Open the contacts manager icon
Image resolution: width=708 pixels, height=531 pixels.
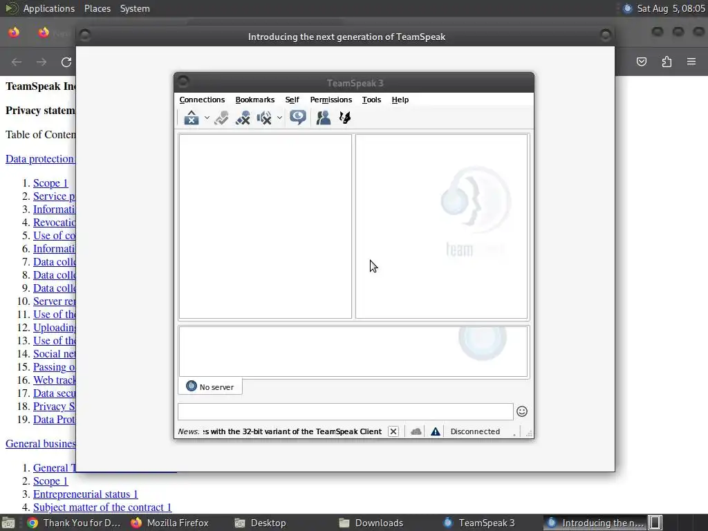point(324,118)
